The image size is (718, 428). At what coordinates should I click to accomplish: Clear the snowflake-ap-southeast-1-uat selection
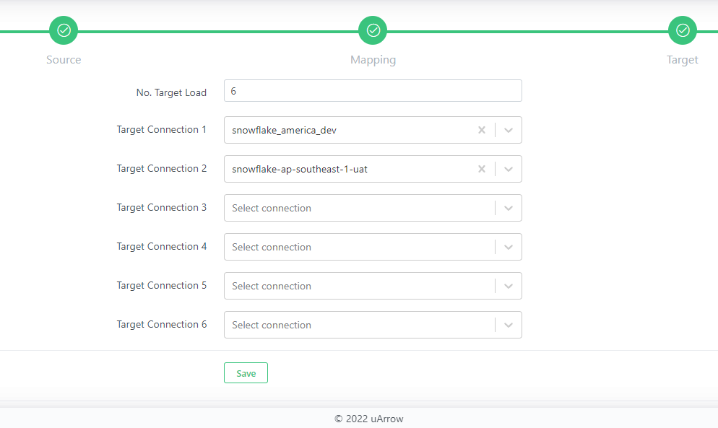482,169
